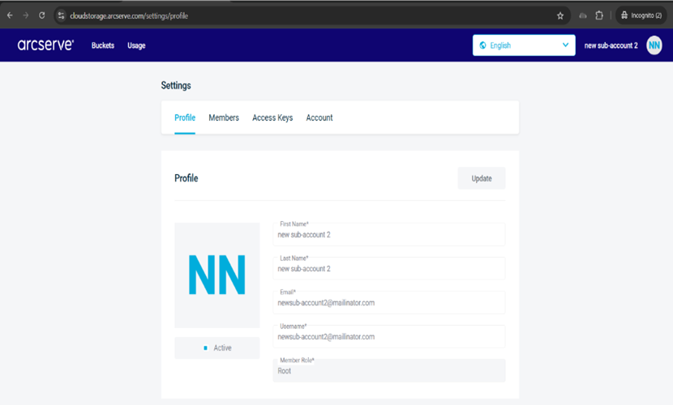673x405 pixels.
Task: View site information icon in address bar
Action: [x=61, y=15]
